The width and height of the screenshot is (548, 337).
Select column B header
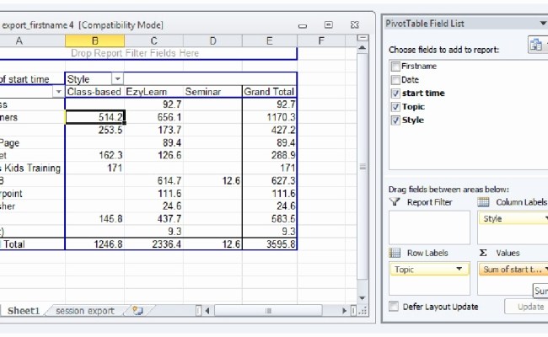[94, 40]
